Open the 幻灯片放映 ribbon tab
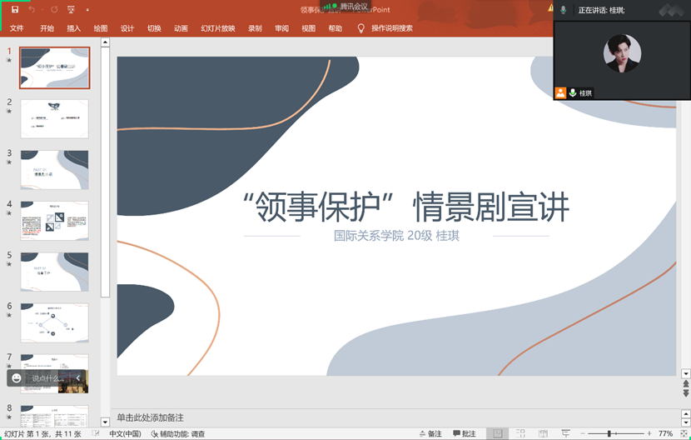 [x=217, y=28]
